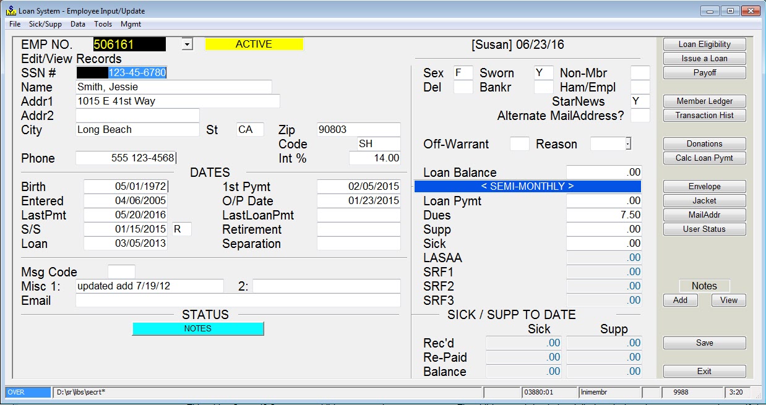This screenshot has height=405, width=766.
Task: Expand the EMP NO. dropdown arrow
Action: (187, 45)
